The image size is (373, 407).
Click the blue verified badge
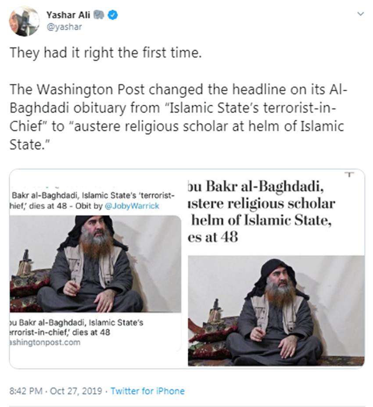tap(112, 15)
